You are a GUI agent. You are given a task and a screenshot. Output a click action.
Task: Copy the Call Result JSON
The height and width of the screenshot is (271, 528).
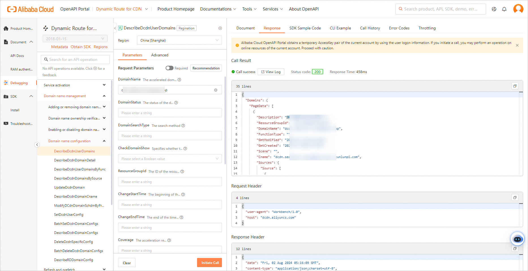515,86
